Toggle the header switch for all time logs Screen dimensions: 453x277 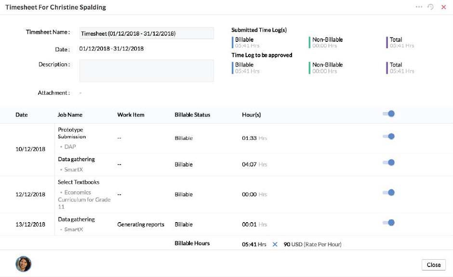coord(388,114)
